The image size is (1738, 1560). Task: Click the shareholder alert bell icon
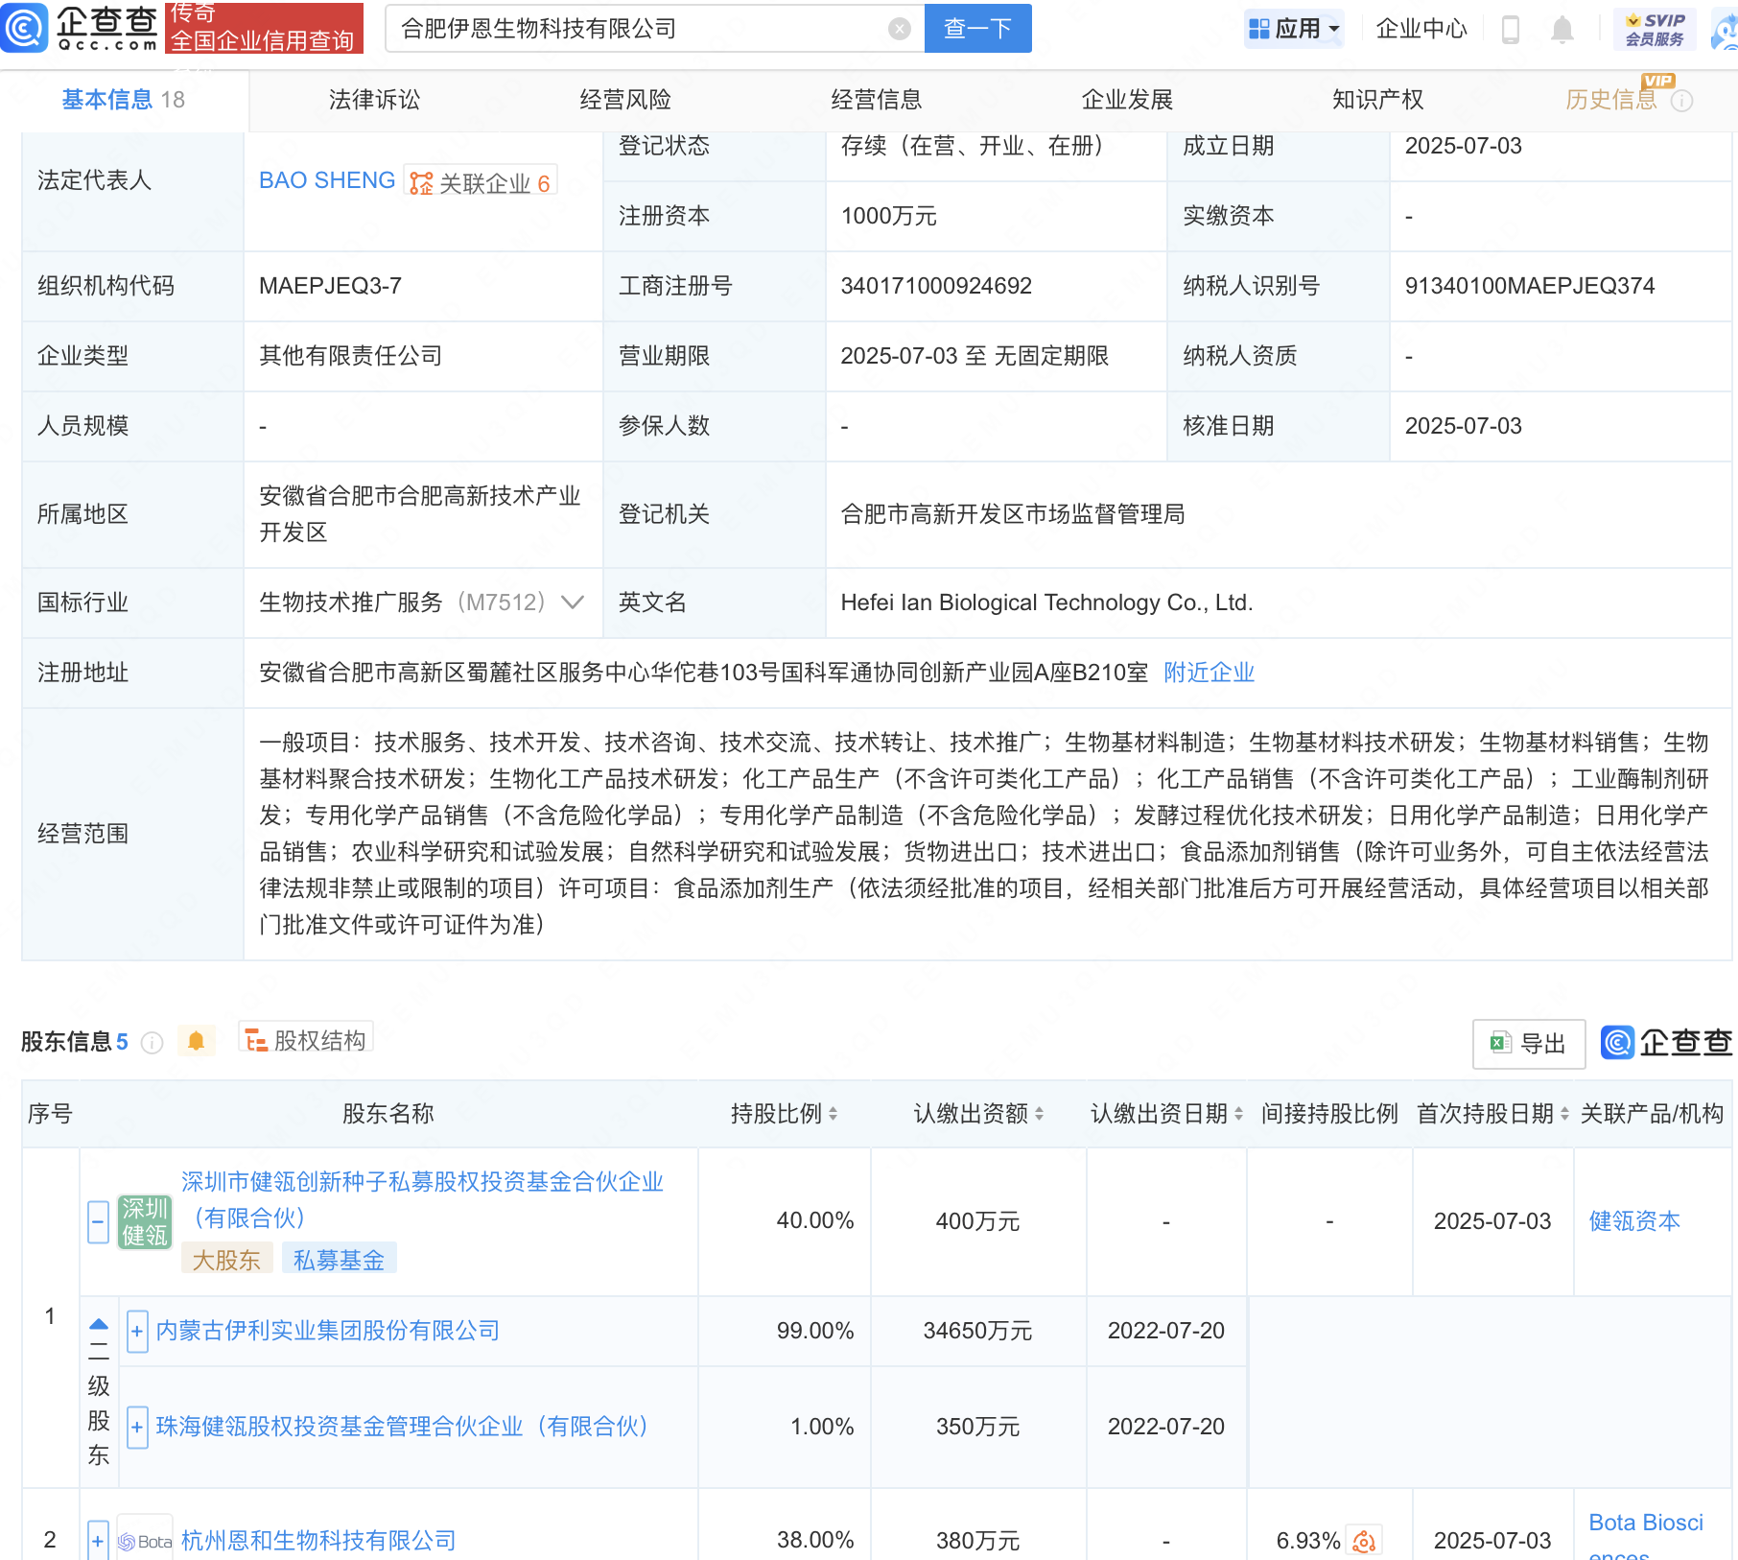pyautogui.click(x=197, y=1041)
